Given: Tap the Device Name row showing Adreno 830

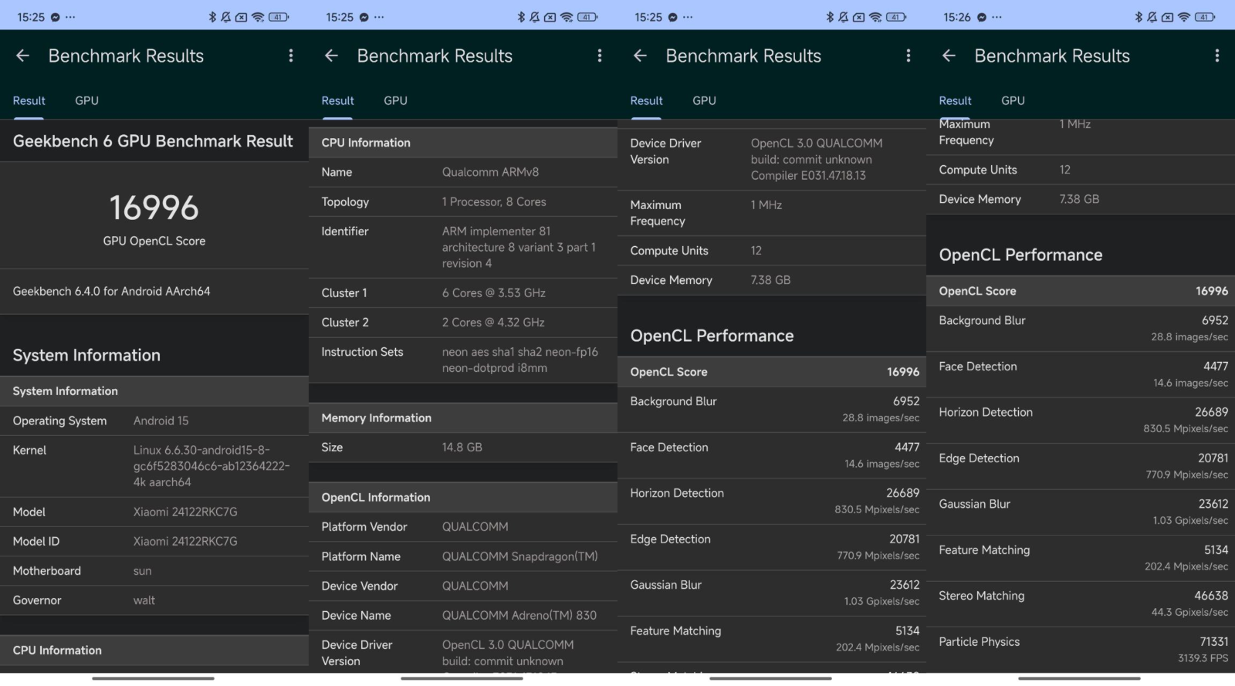Looking at the screenshot, I should click(463, 616).
